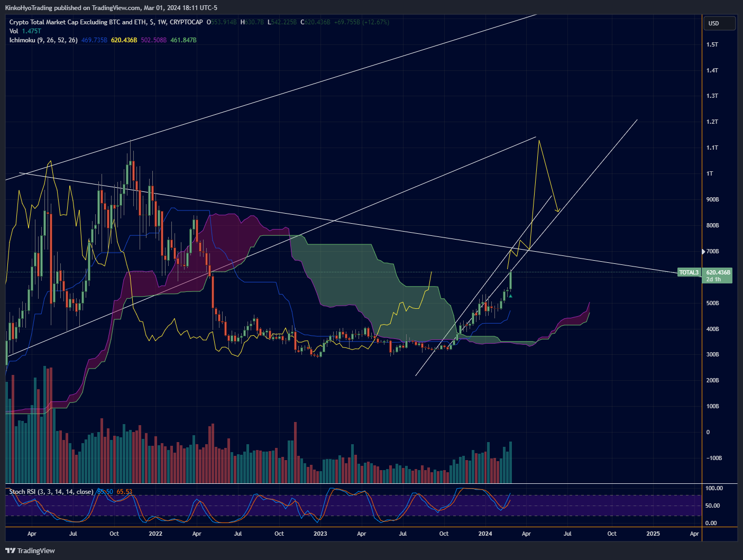Click the change value +69.755B (+12.67%)
This screenshot has width=743, height=560.
(x=361, y=22)
